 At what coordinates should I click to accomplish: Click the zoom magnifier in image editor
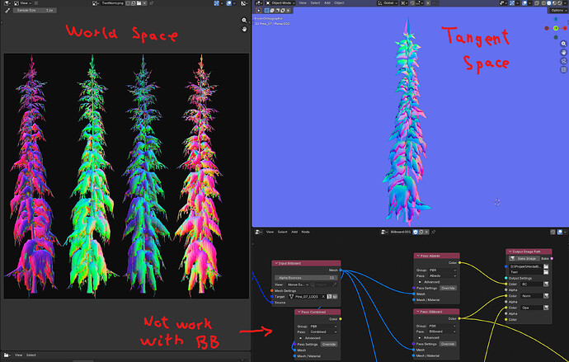tap(244, 21)
